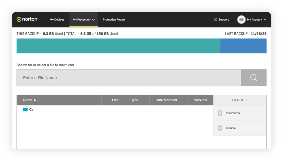Click the teal used-storage bar segment

(x=118, y=46)
